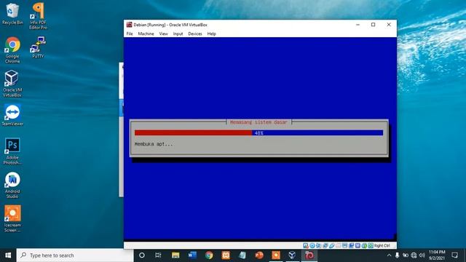Image resolution: width=466 pixels, height=262 pixels.
Task: Open the Action Center notifications
Action: tap(454, 255)
